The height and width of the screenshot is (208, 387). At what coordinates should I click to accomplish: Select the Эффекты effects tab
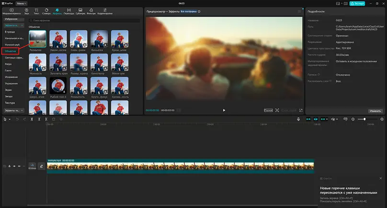pyautogui.click(x=57, y=12)
